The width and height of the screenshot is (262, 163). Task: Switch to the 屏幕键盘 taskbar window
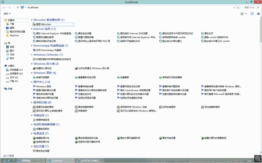(31, 161)
